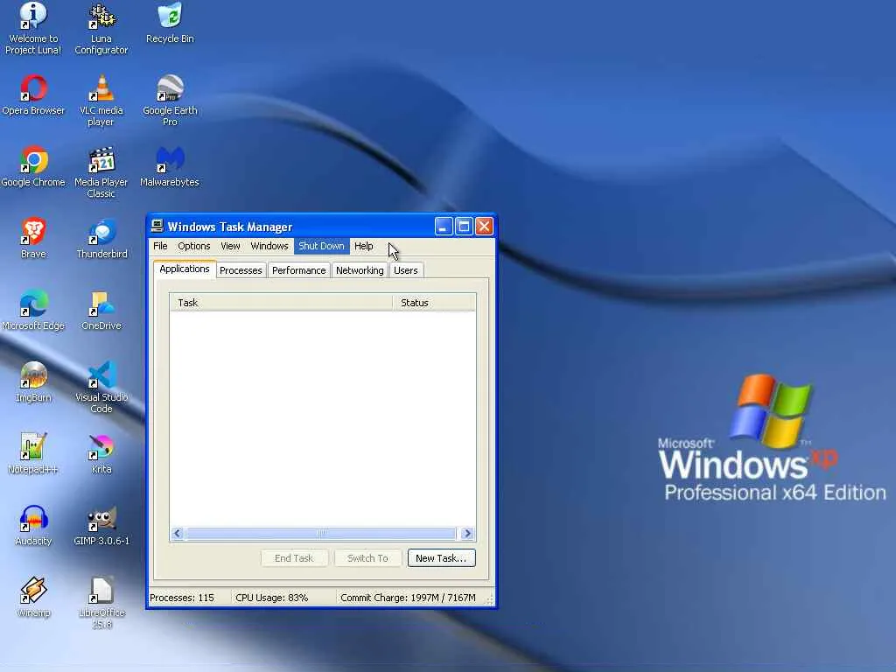Switch to the Performance tab
Viewport: 896px width, 672px height.
pos(299,270)
